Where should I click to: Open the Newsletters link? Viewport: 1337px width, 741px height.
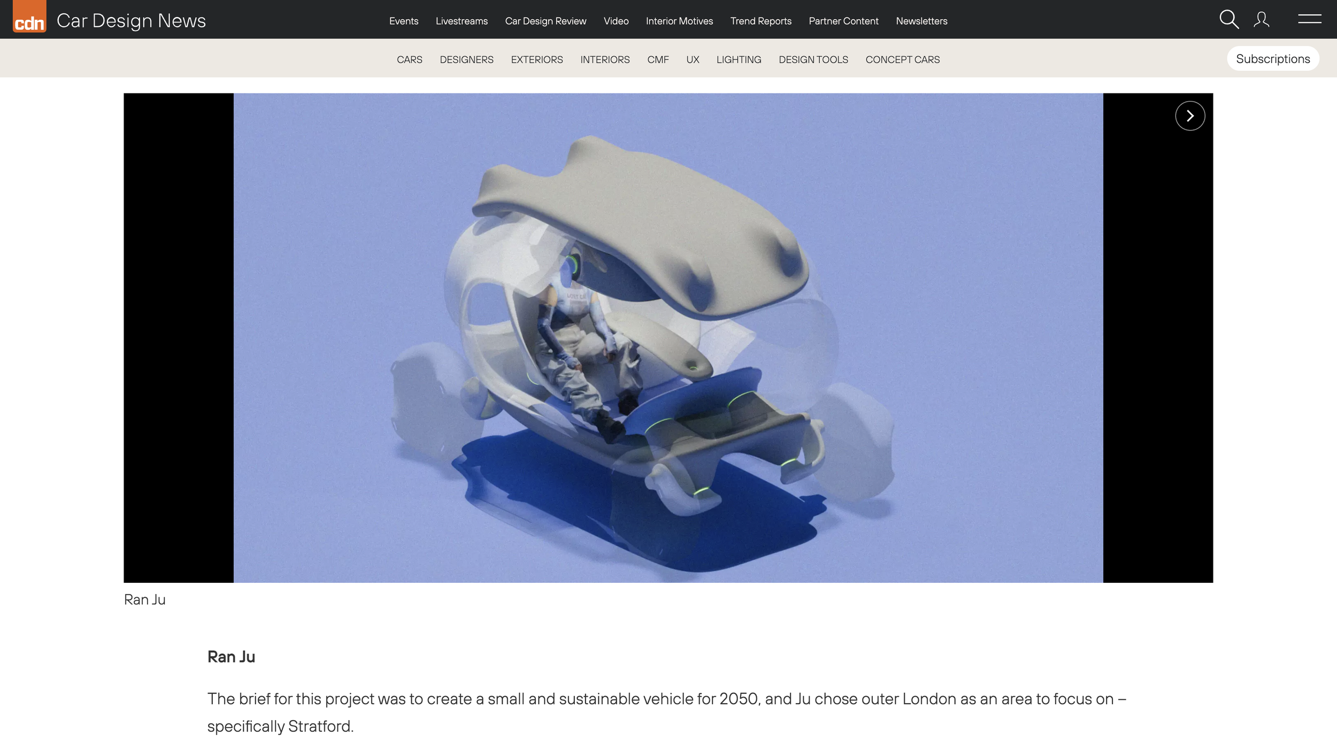921,21
